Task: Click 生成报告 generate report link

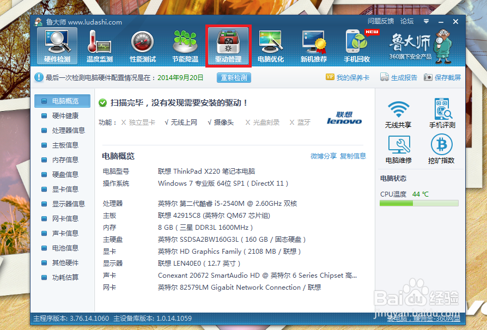Action: click(x=404, y=78)
